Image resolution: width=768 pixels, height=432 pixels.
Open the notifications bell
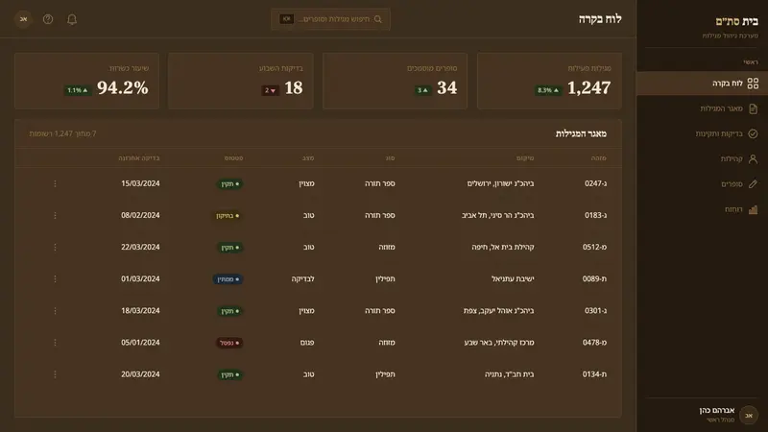click(x=72, y=19)
